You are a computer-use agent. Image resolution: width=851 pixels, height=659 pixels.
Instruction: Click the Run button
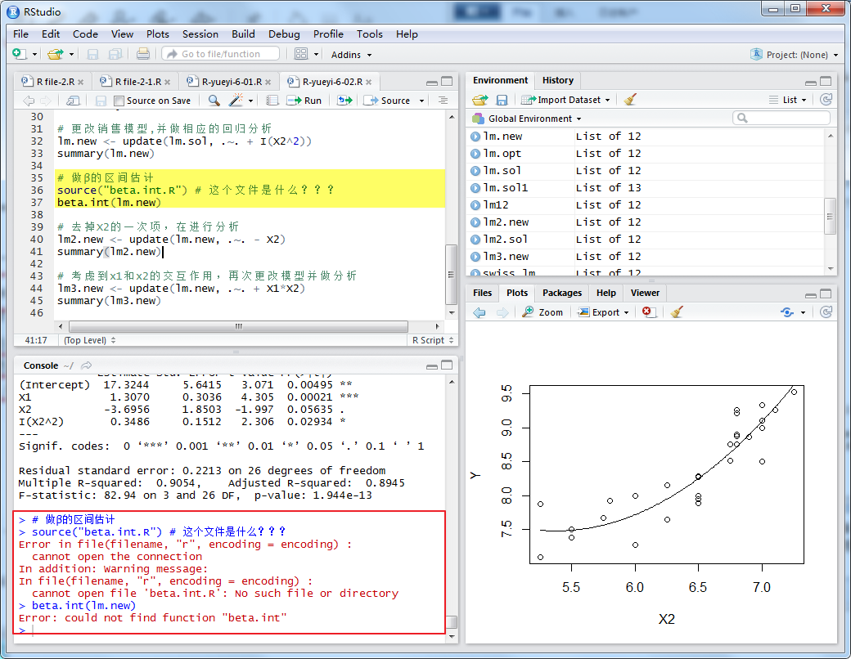305,101
